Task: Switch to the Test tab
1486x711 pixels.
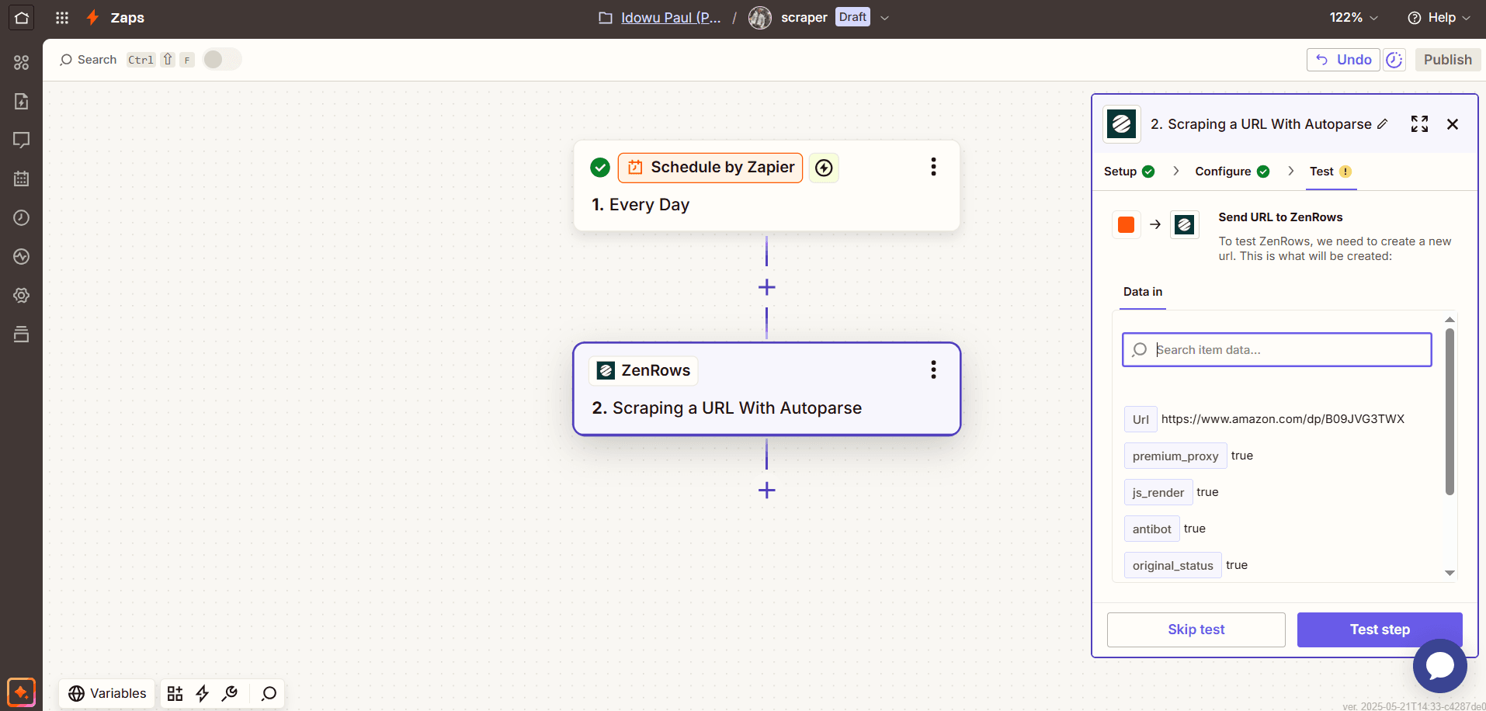Action: coord(1331,172)
